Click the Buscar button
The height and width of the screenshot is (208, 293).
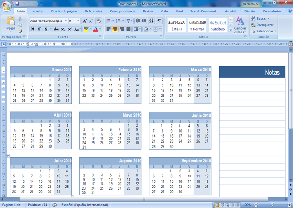[x=260, y=19]
